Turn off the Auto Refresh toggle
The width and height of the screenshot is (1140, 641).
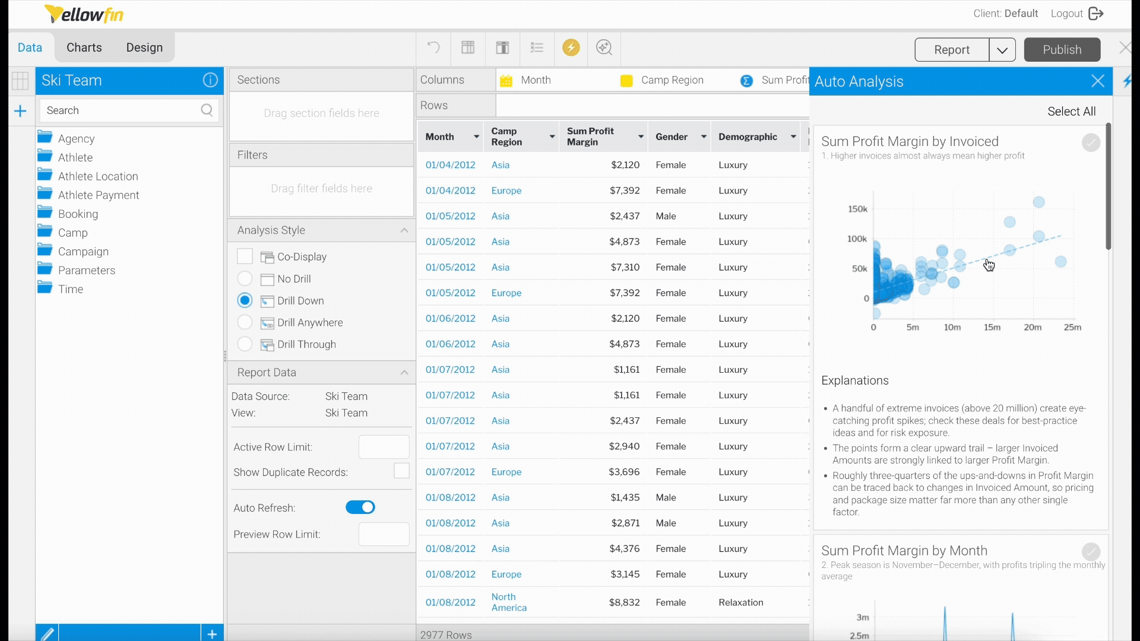pos(360,507)
